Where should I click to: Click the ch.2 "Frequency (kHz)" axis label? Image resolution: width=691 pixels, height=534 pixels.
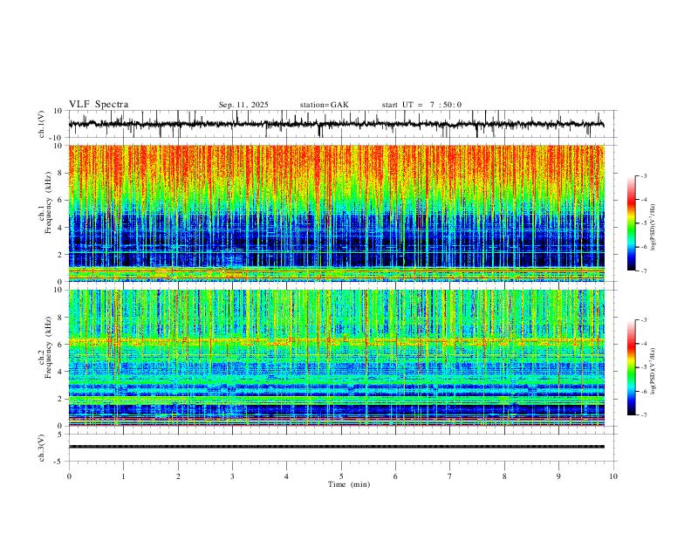click(x=48, y=347)
